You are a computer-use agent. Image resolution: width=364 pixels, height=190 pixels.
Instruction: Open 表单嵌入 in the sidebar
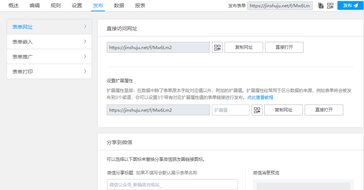pos(49,41)
